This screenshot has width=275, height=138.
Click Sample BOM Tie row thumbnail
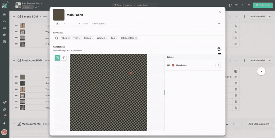pyautogui.click(x=22, y=26)
